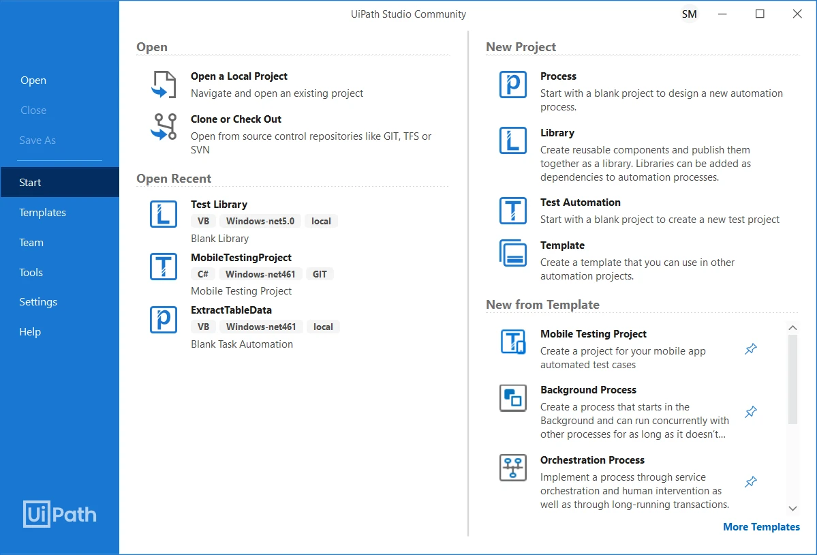Switch to the Start tab
Viewport: 817px width, 555px height.
60,183
